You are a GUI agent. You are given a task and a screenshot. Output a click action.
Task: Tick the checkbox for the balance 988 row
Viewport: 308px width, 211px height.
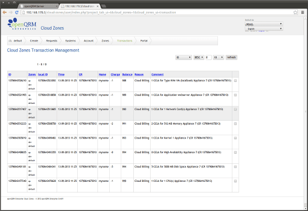(235, 80)
